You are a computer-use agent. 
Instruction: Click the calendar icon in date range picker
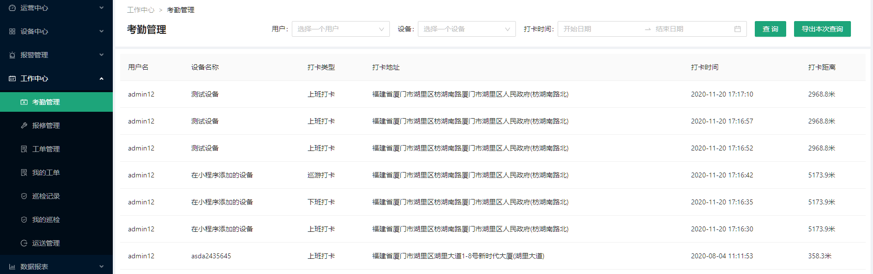[x=737, y=29]
